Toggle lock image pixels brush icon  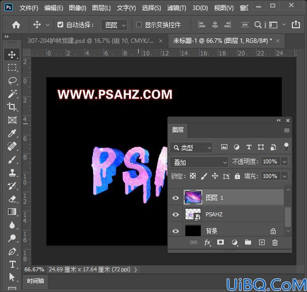tap(204, 176)
